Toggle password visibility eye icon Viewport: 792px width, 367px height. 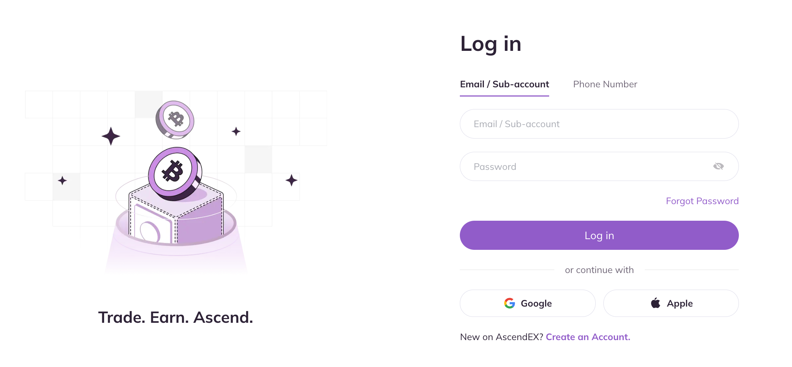coord(718,166)
